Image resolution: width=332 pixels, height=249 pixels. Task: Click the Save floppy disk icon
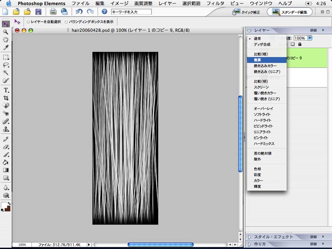(x=38, y=12)
